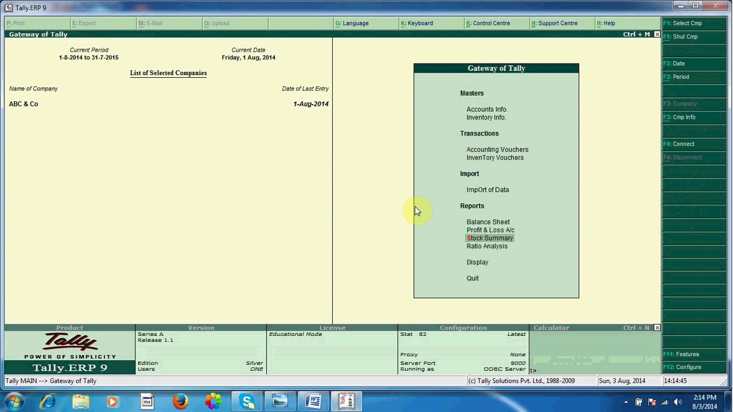733x412 pixels.
Task: Click Educational Mode license text
Action: click(295, 334)
